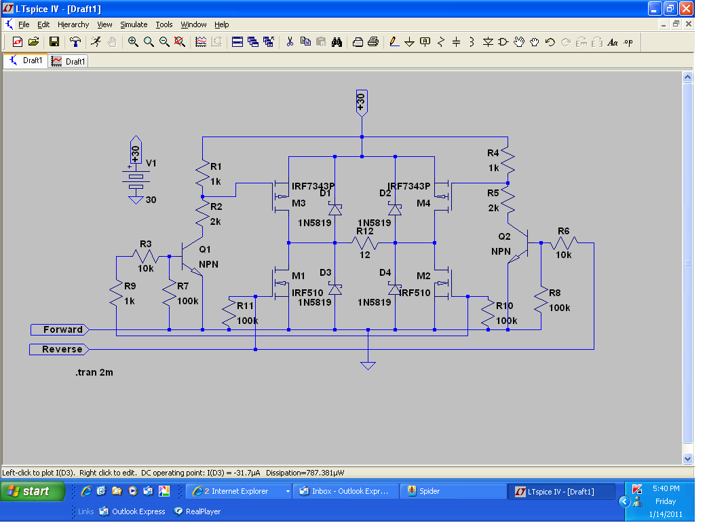The width and height of the screenshot is (707, 523).
Task: Open the Tools menu
Action: click(164, 24)
